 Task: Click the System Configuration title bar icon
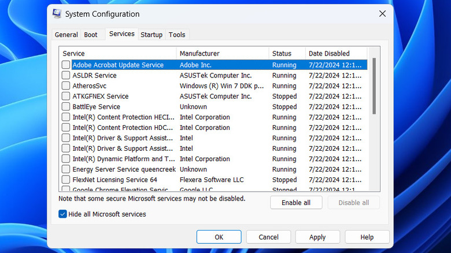[x=57, y=13]
